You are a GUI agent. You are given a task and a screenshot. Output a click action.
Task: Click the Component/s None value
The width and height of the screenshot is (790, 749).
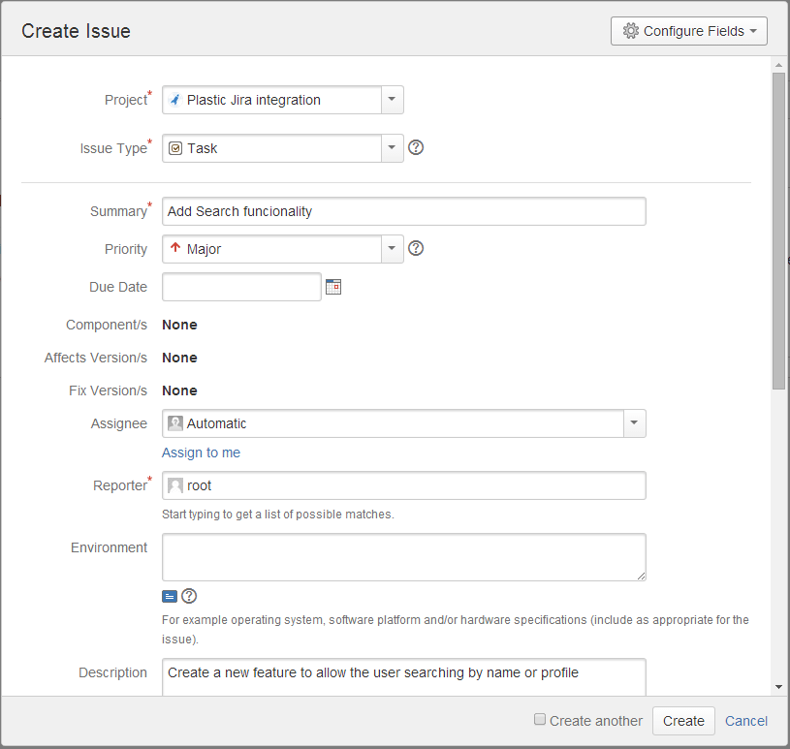(x=179, y=325)
